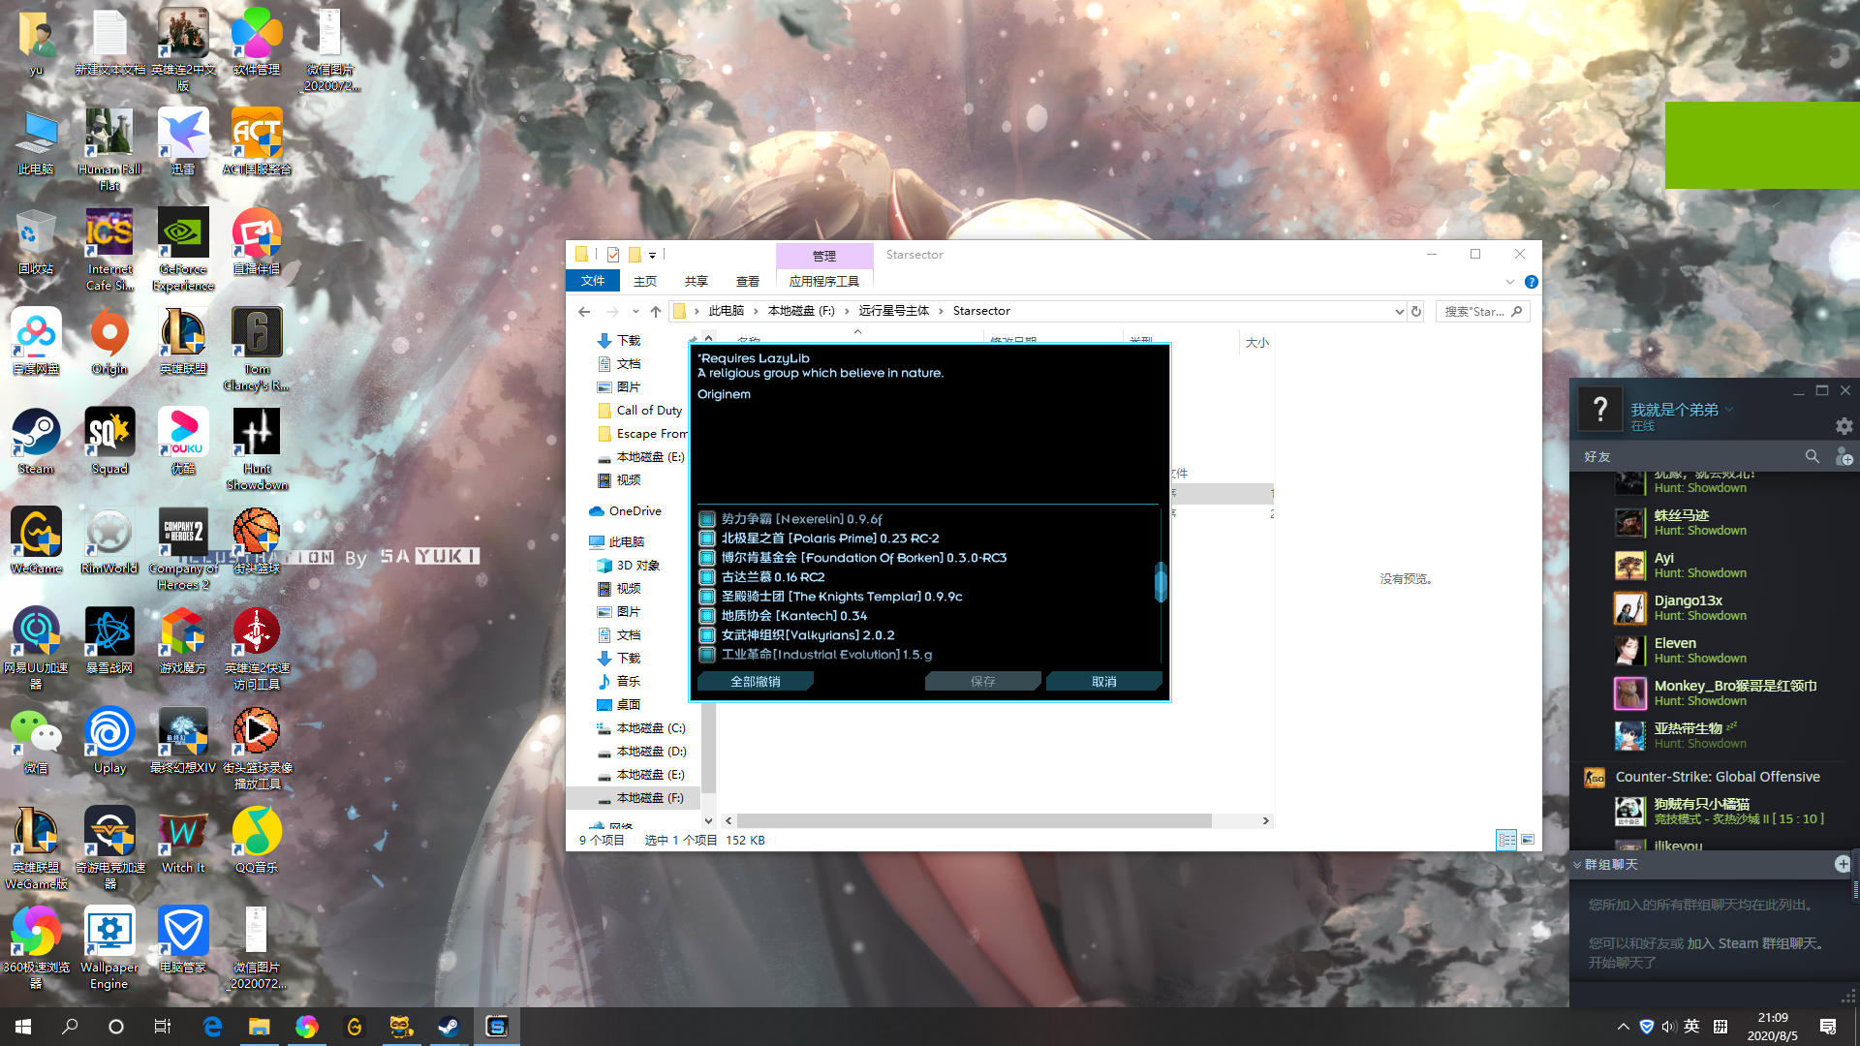Toggle the Nexerelin 势力争霸 mod checkbox
The width and height of the screenshot is (1860, 1046).
[x=706, y=519]
